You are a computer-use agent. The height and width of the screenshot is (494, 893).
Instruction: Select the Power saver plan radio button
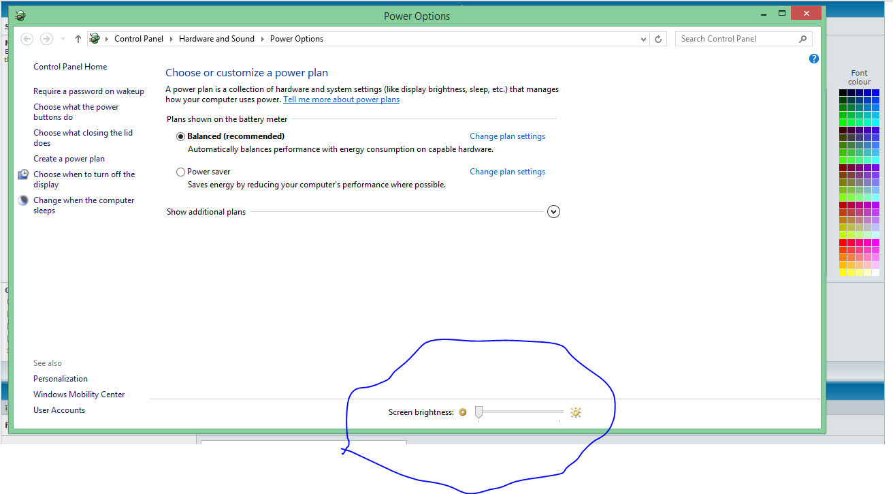pyautogui.click(x=180, y=172)
